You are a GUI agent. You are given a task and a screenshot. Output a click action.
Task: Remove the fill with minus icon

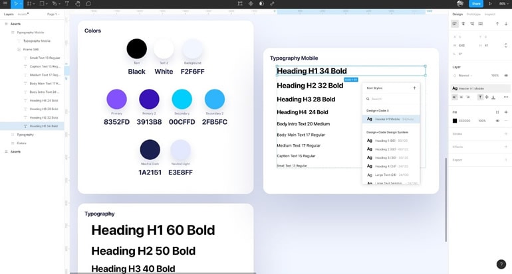tap(506, 121)
